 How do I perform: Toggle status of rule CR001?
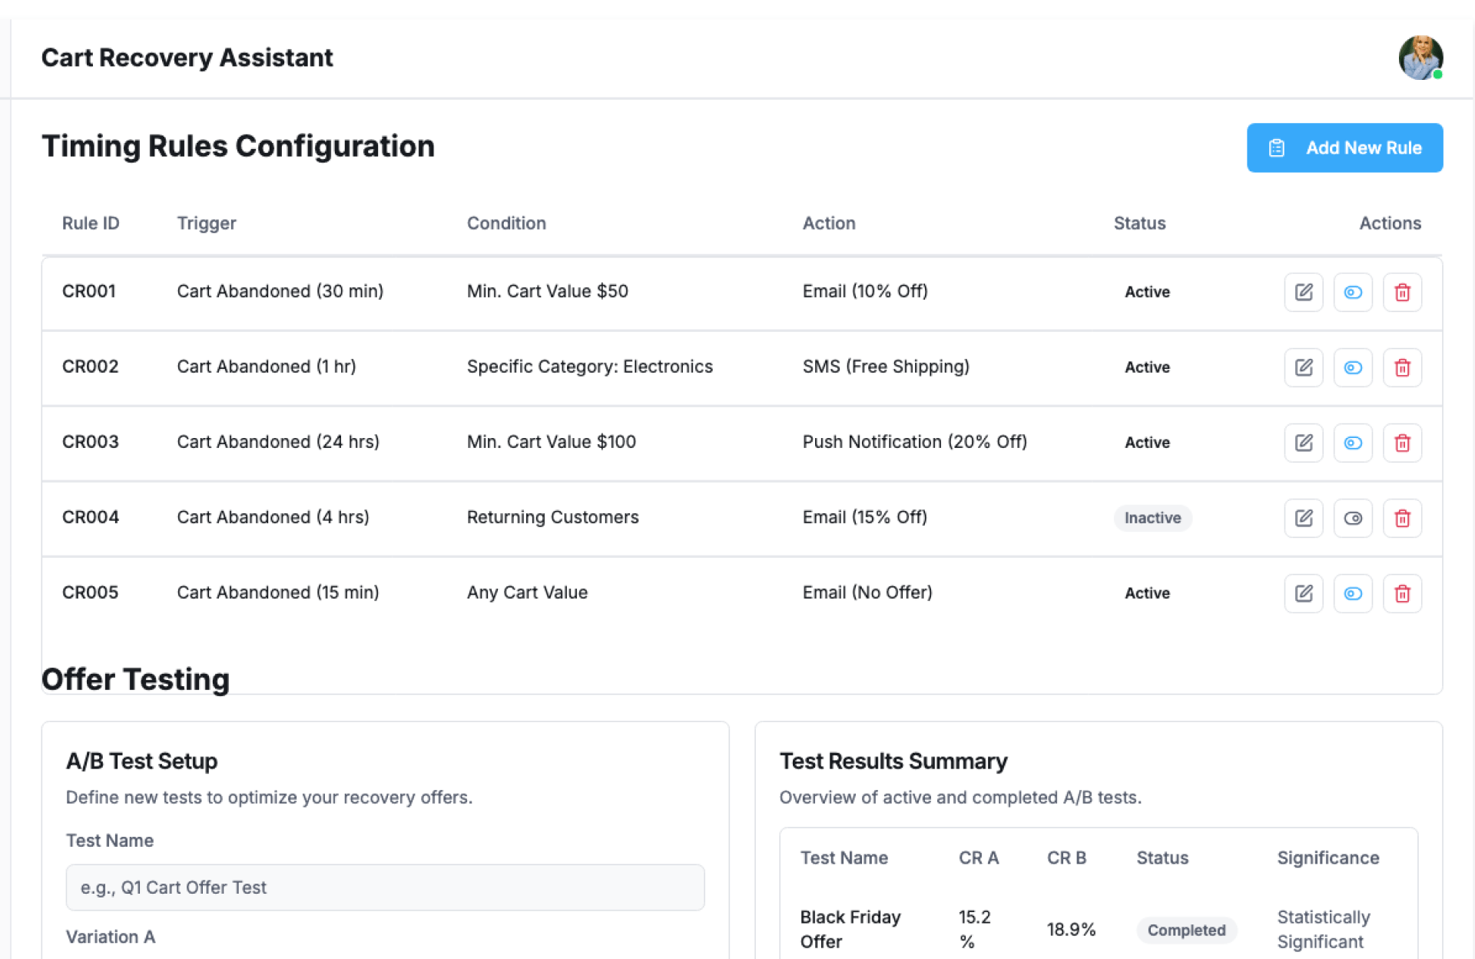pyautogui.click(x=1352, y=292)
